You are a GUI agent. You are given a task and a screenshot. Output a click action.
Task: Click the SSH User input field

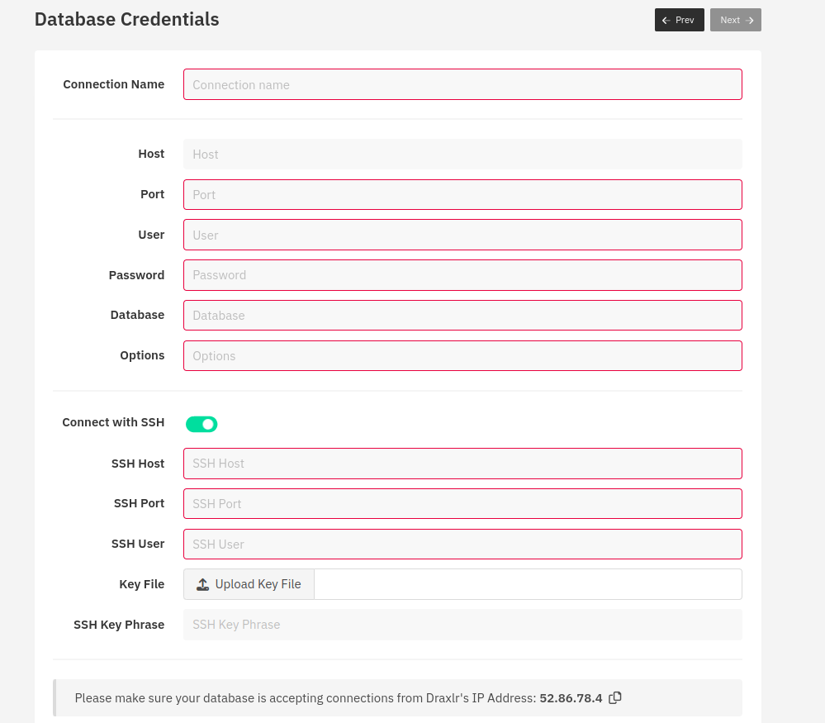[462, 544]
